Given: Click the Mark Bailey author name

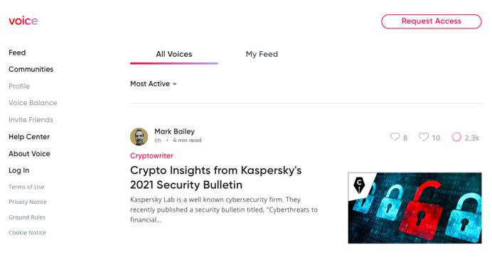Looking at the screenshot, I should coord(174,131).
